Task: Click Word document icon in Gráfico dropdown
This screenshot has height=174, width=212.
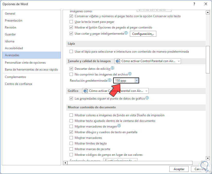Action: point(85,91)
